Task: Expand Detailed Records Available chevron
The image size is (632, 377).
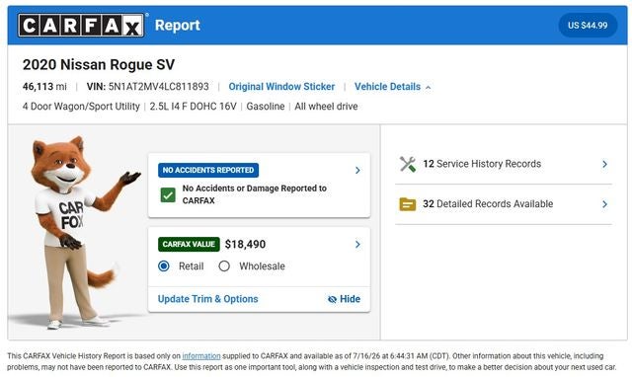Action: 604,204
